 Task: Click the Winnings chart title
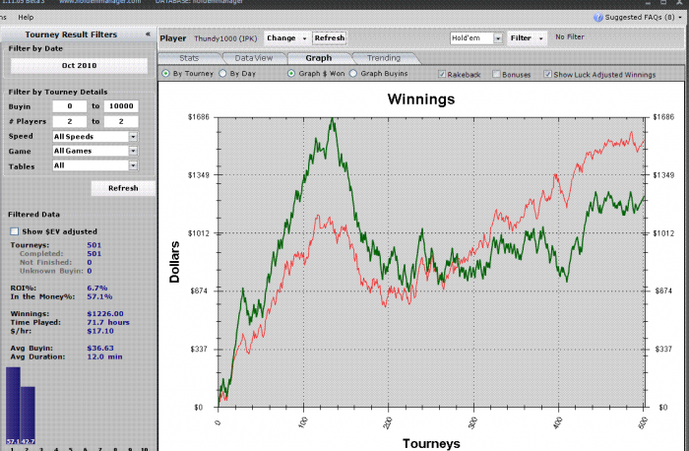pos(421,99)
